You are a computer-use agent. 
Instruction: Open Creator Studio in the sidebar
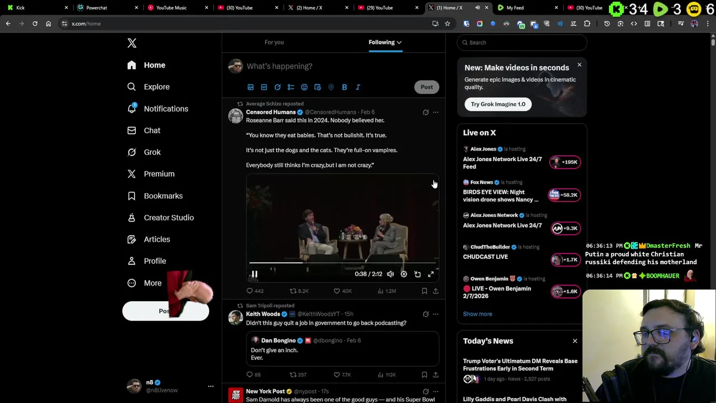click(161, 218)
